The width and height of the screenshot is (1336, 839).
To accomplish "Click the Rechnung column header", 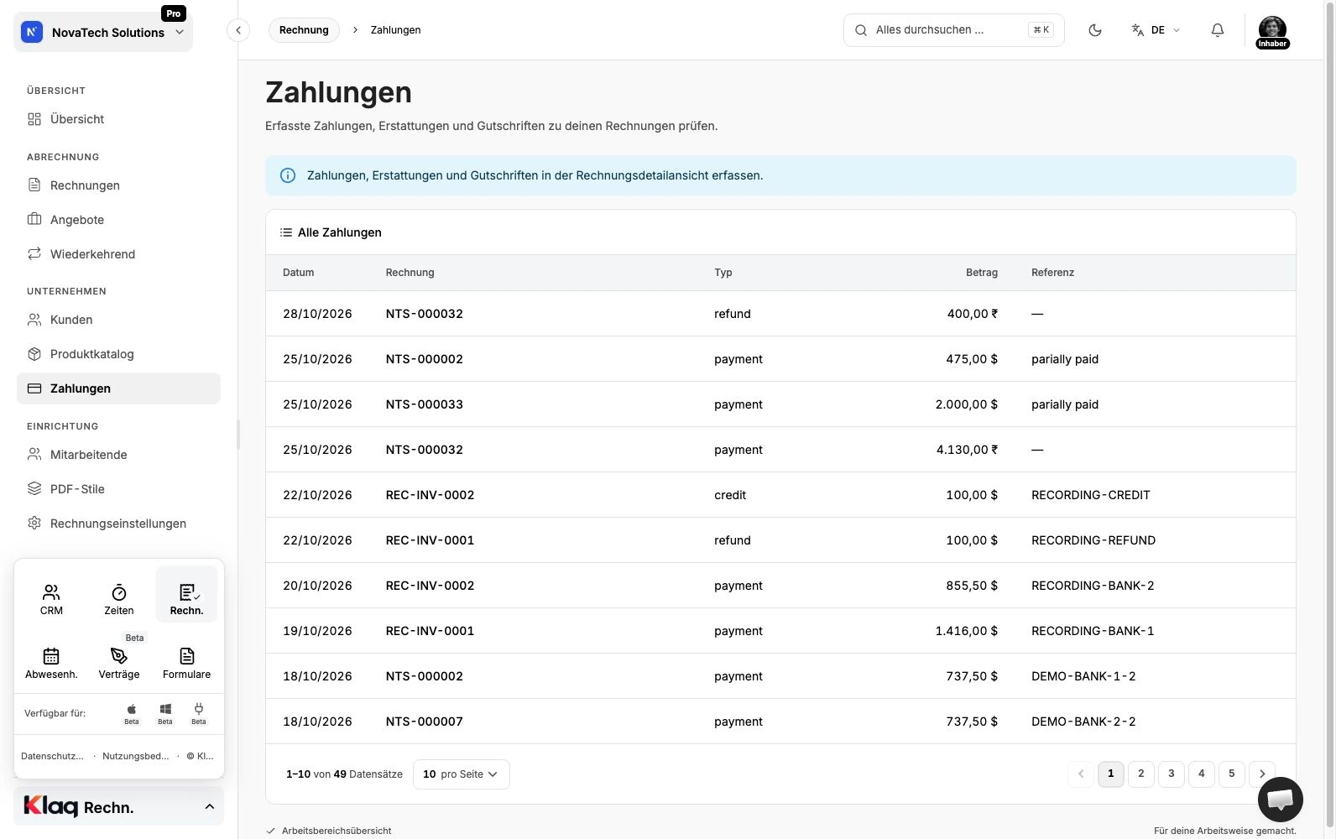I will pyautogui.click(x=410, y=273).
